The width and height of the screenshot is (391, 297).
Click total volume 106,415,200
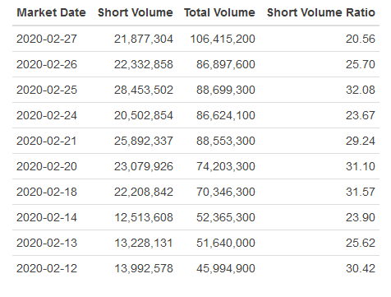point(223,39)
